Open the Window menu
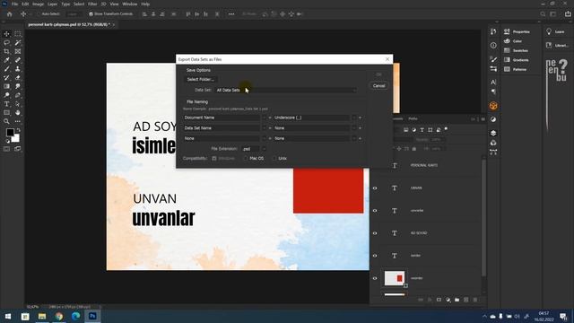Viewport: 574px width, 323px height. [129, 4]
